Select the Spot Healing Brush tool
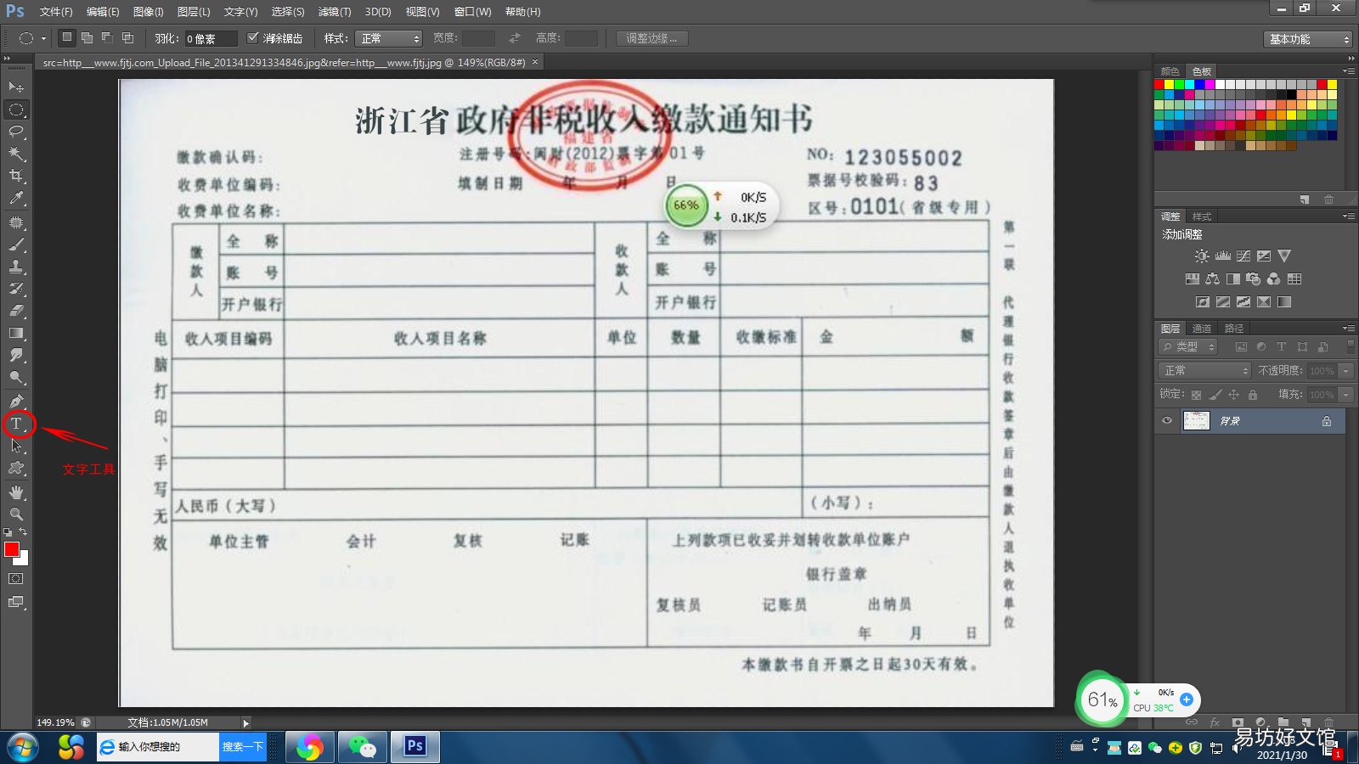This screenshot has width=1359, height=764. (x=16, y=222)
